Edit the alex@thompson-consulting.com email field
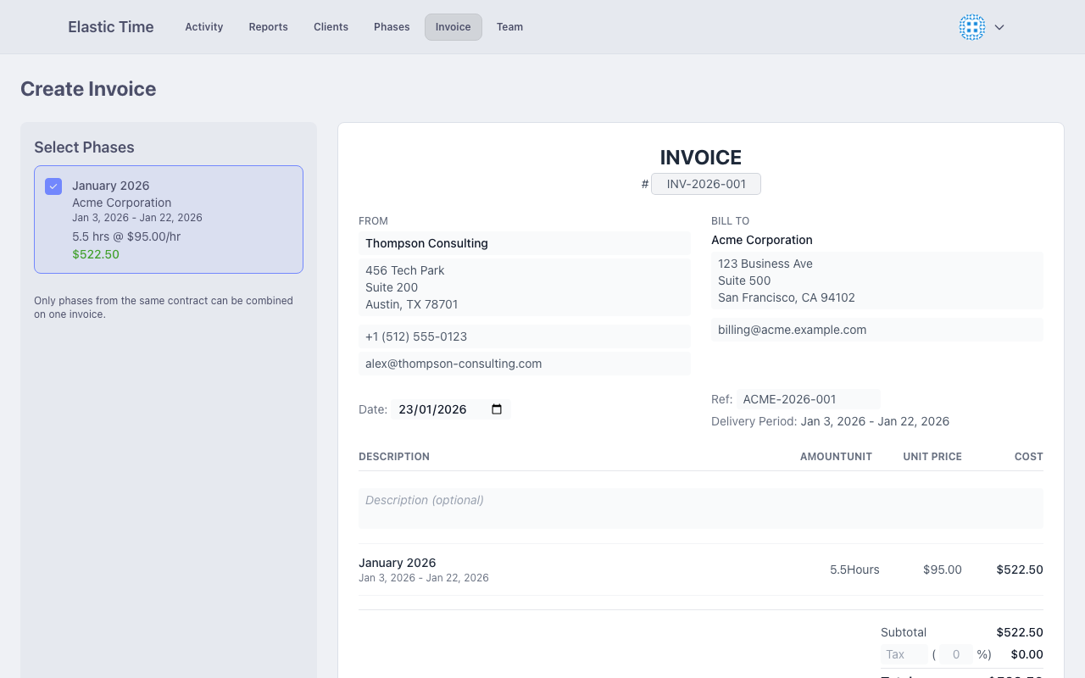This screenshot has width=1085, height=678. (x=524, y=363)
